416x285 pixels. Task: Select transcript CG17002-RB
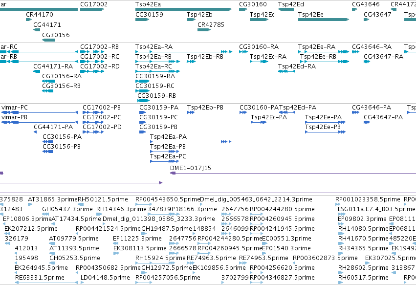92,52
